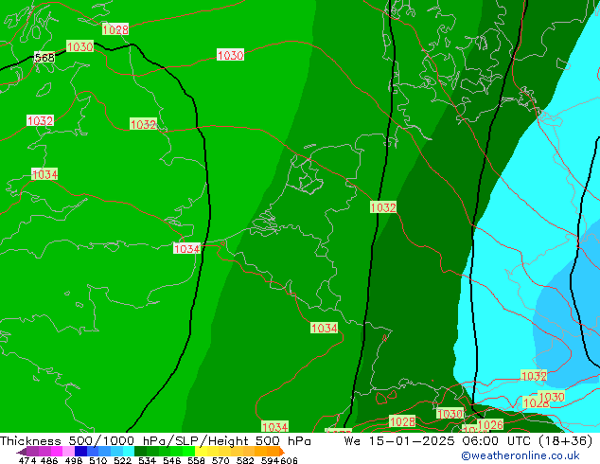This screenshot has height=464, width=600.
Task: Click the 486 legend value
Action: [x=49, y=460]
